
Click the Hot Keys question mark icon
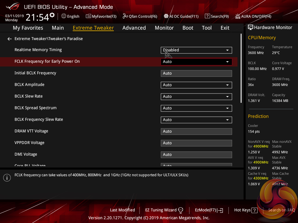tap(254, 210)
